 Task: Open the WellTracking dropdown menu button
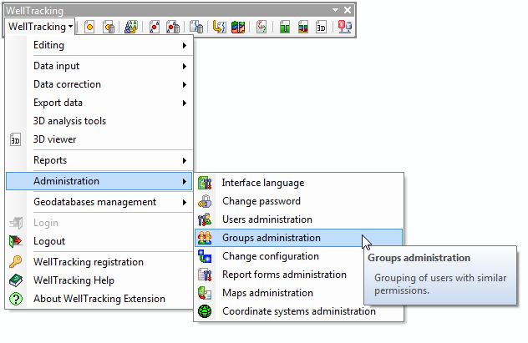click(x=40, y=27)
